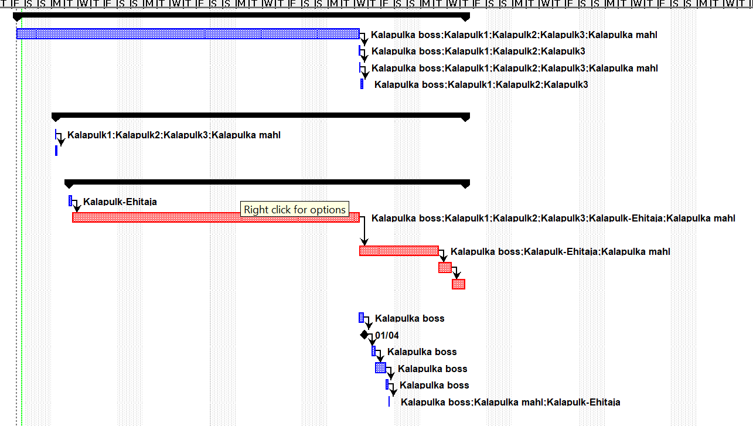753x426 pixels.
Task: Click the 'Right click for options' tooltip
Action: tap(294, 210)
